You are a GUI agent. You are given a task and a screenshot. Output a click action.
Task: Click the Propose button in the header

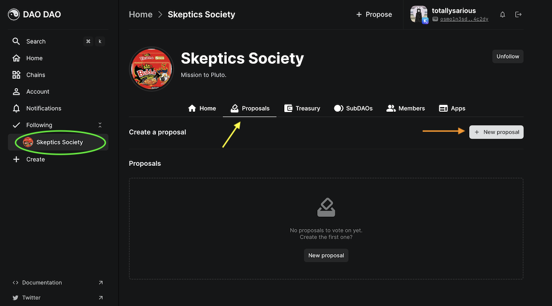coord(374,15)
